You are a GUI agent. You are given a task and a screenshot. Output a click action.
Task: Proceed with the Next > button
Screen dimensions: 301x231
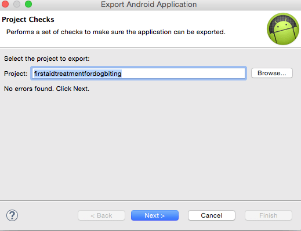[155, 215]
